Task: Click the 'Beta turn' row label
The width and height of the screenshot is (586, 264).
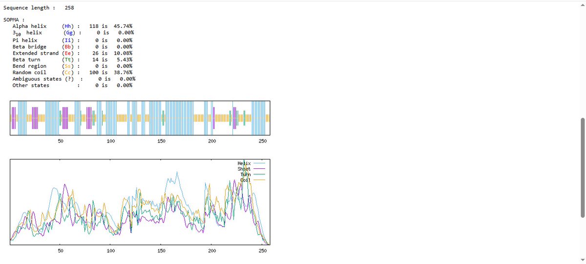Action: (26, 60)
